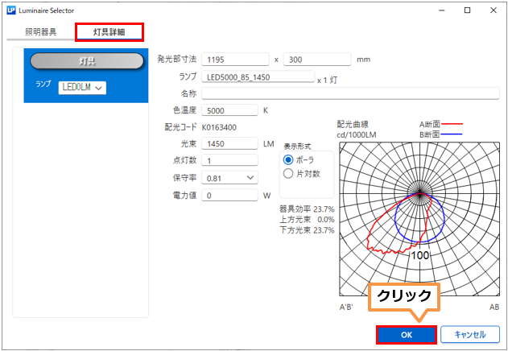Click the 点灯数 field

229,161
